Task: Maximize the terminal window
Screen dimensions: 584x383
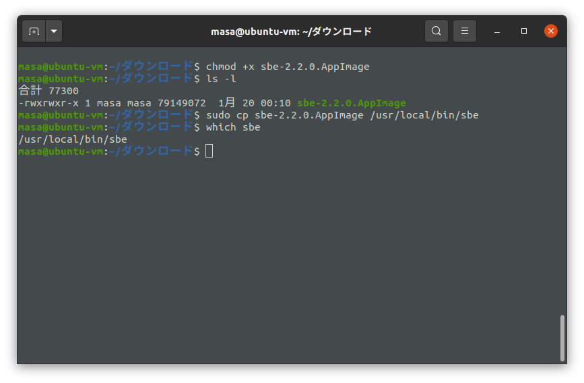Action: pyautogui.click(x=523, y=31)
